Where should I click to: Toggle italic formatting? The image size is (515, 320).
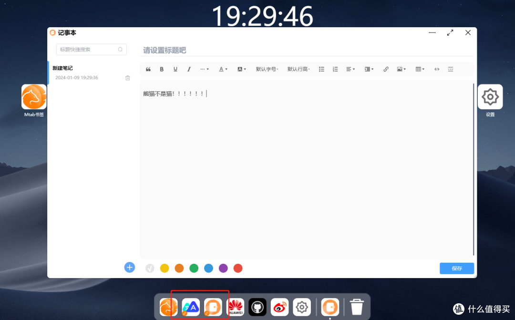(189, 69)
